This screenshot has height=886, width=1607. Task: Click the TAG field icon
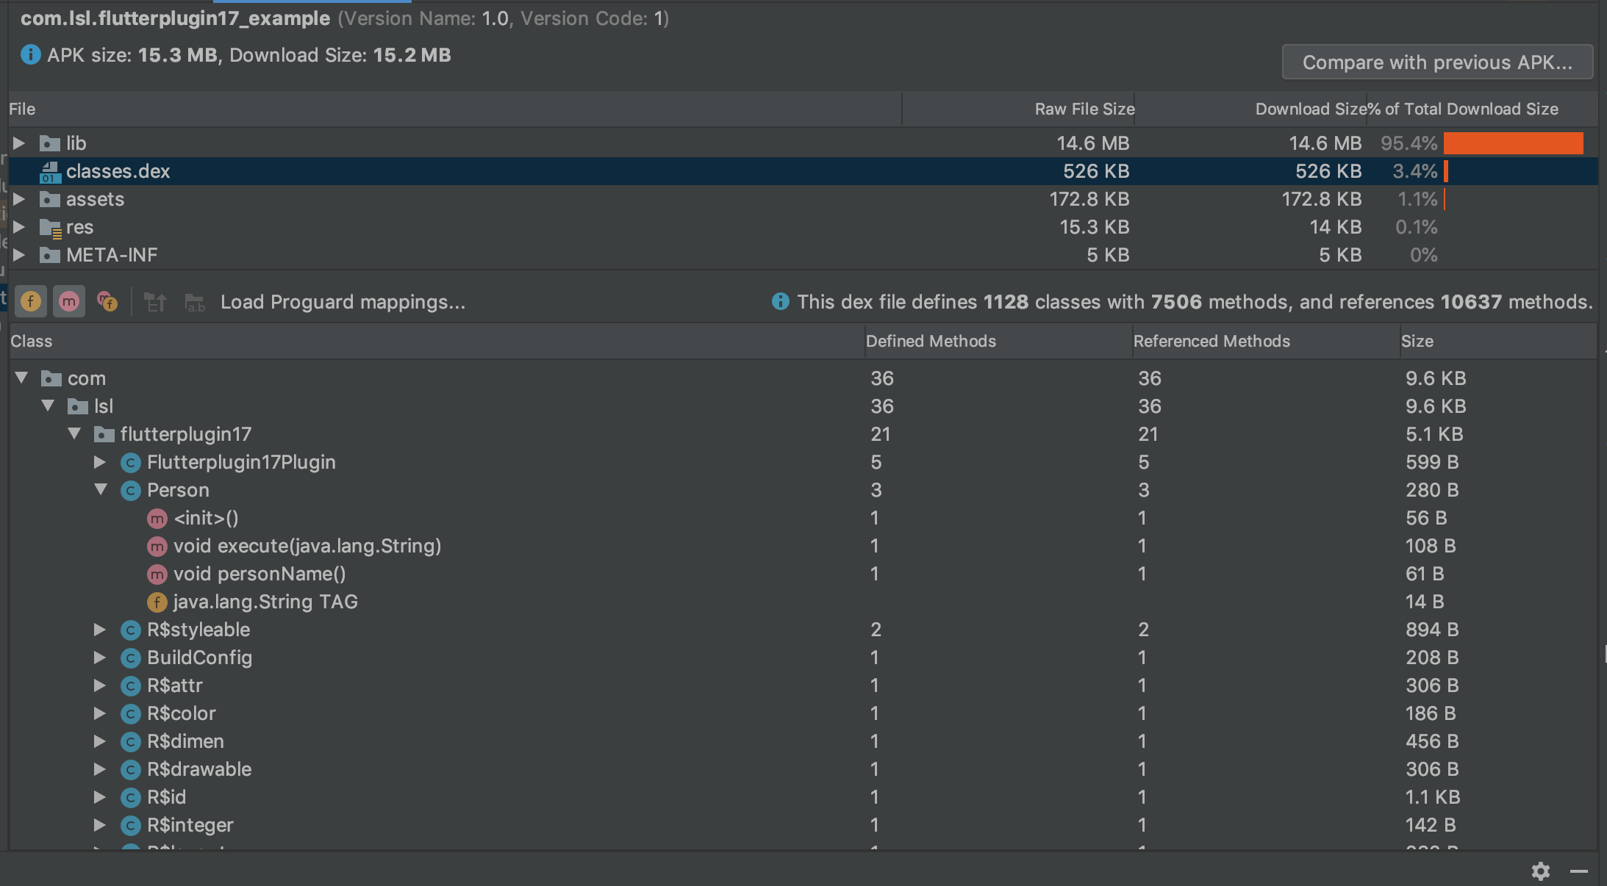pyautogui.click(x=157, y=602)
